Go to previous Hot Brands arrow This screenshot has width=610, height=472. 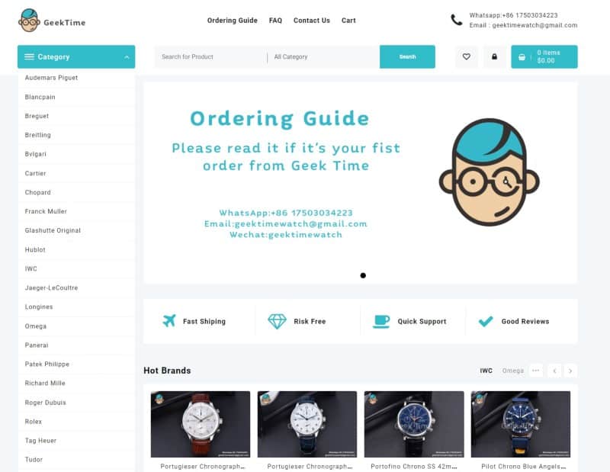(554, 371)
